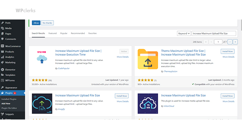The image size is (242, 139).
Task: Switch to the Favorites tab
Action: (92, 33)
